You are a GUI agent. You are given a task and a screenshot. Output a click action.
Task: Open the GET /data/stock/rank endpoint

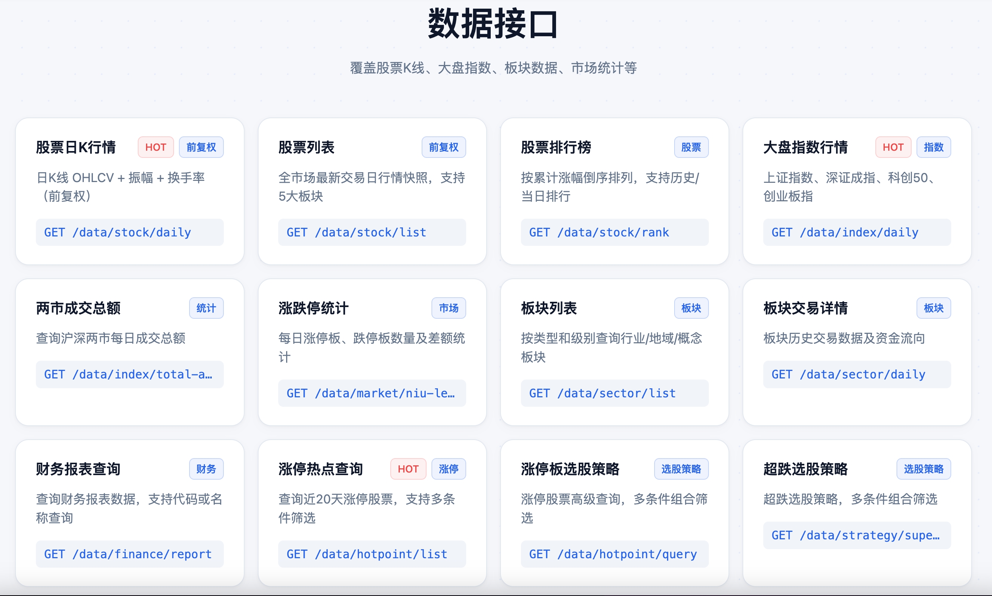point(615,232)
